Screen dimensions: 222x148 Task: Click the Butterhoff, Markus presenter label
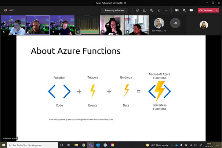pyautogui.click(x=10, y=138)
